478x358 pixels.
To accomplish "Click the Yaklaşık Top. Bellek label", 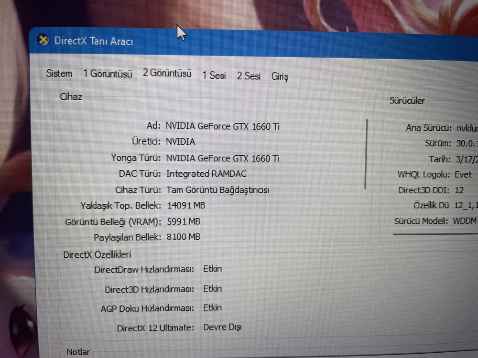I will [121, 206].
